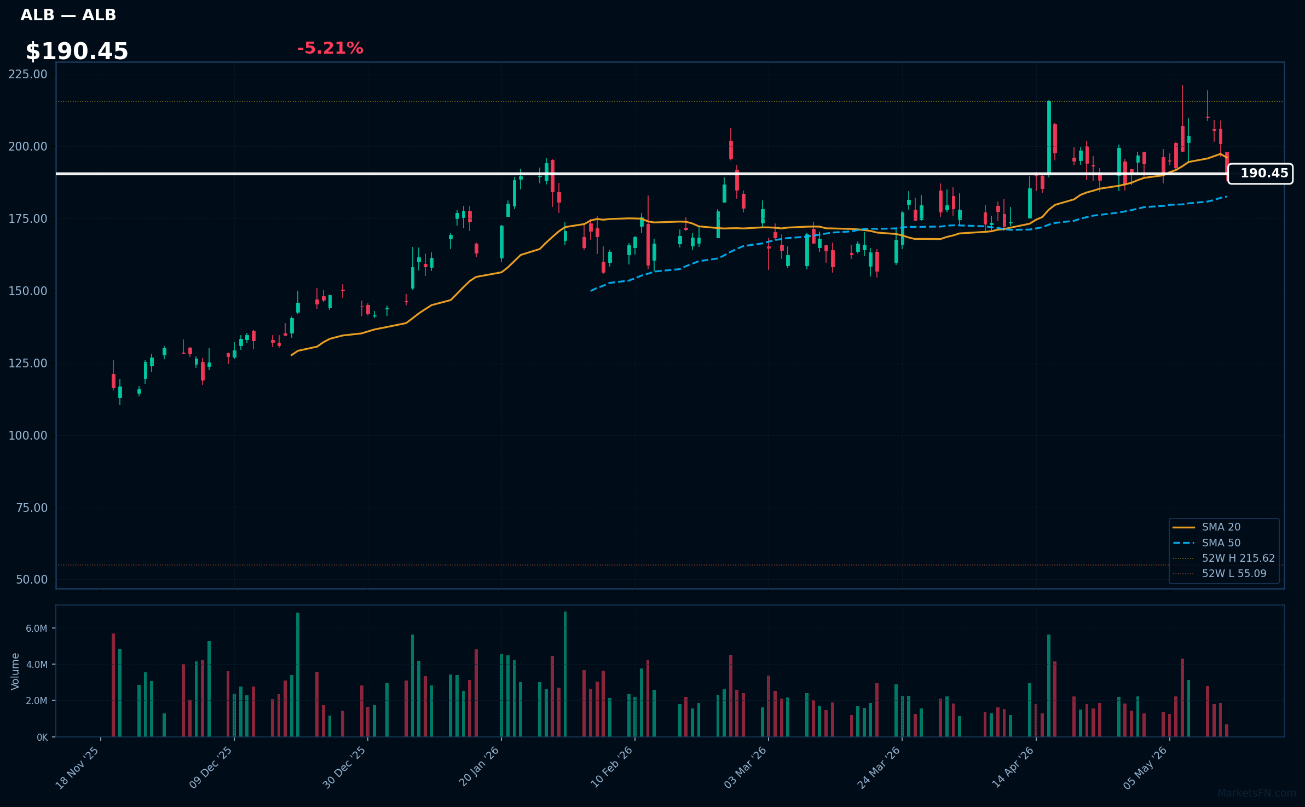Image resolution: width=1305 pixels, height=807 pixels.
Task: Select the SMA 50 legend entry
Action: 1206,543
